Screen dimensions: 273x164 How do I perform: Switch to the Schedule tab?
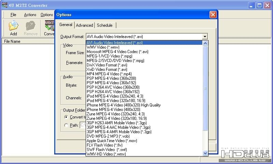pyautogui.click(x=105, y=25)
